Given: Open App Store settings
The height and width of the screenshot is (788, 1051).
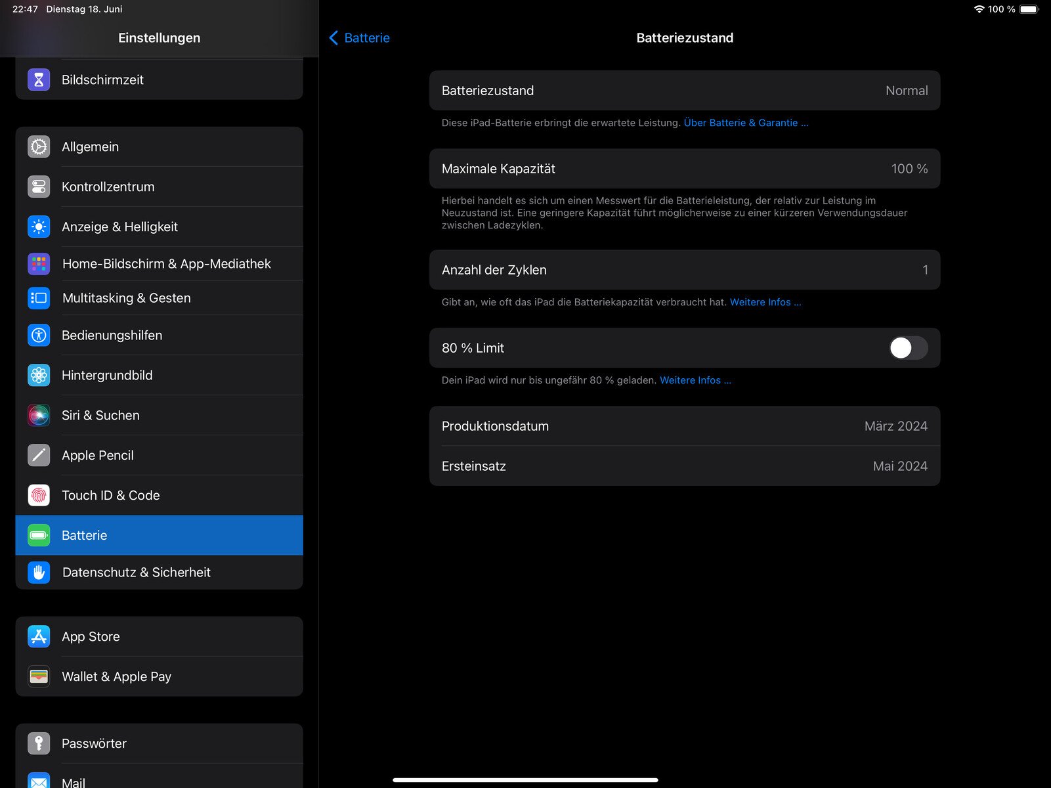Looking at the screenshot, I should (159, 636).
